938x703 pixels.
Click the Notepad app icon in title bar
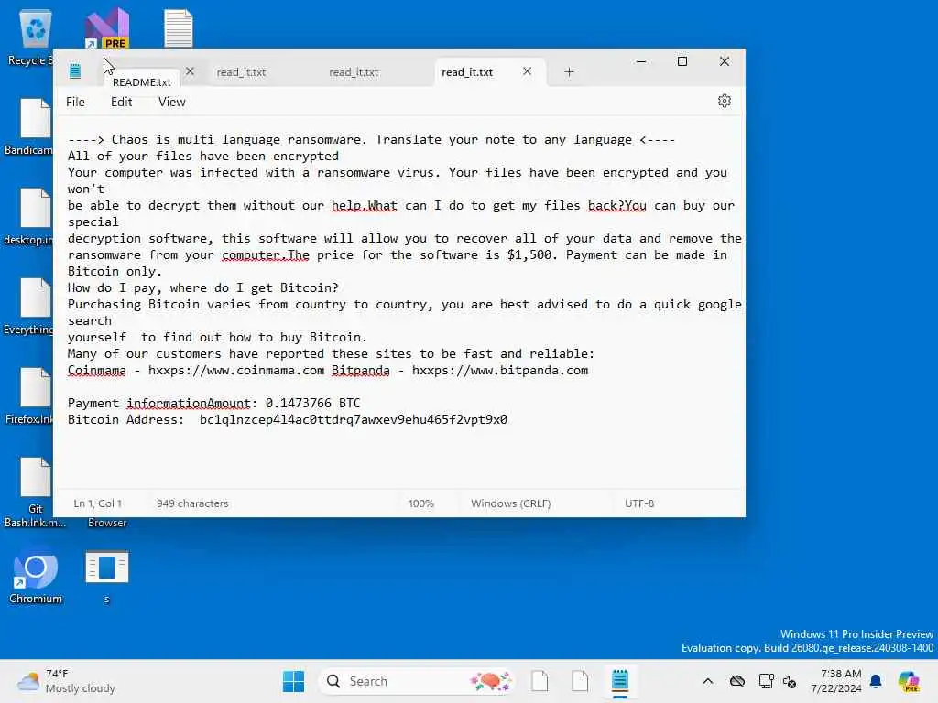pyautogui.click(x=75, y=71)
